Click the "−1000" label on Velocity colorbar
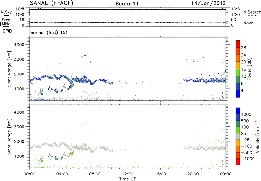The height and width of the screenshot is (181, 261). pyautogui.click(x=248, y=159)
